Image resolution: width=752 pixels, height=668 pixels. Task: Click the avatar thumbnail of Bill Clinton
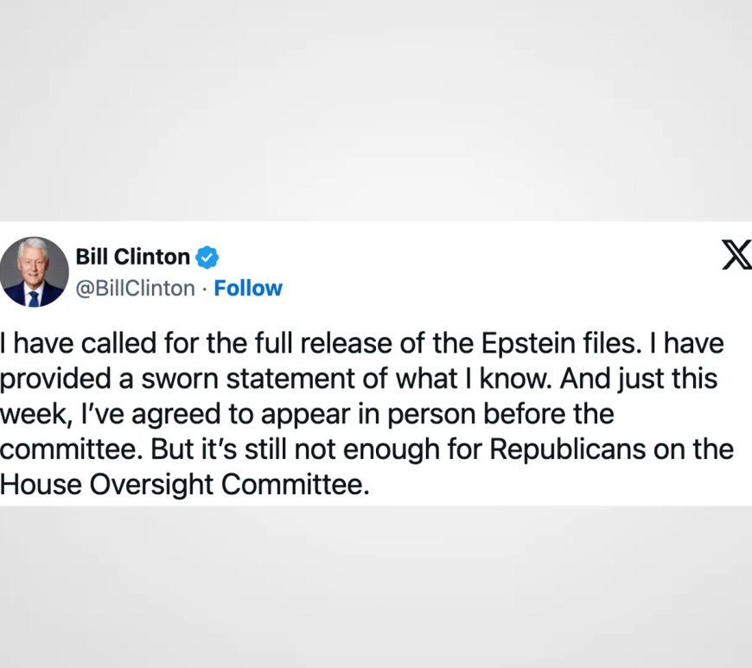pos(35,272)
